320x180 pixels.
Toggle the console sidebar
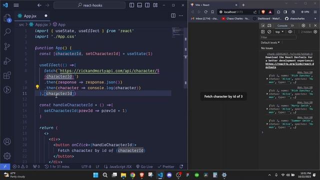[x=263, y=32]
